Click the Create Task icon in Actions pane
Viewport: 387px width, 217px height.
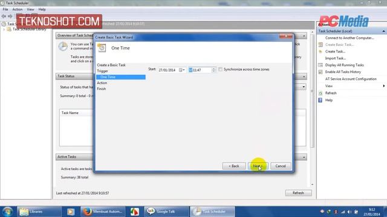(x=320, y=52)
